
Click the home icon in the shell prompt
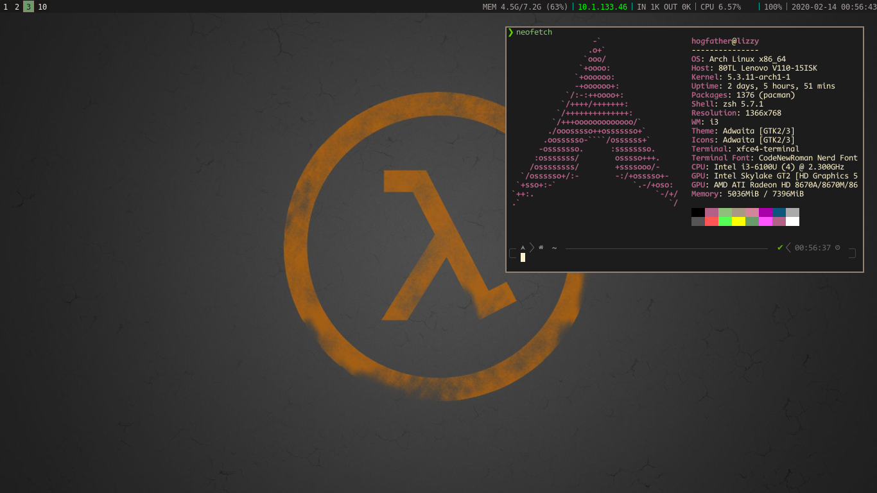541,247
